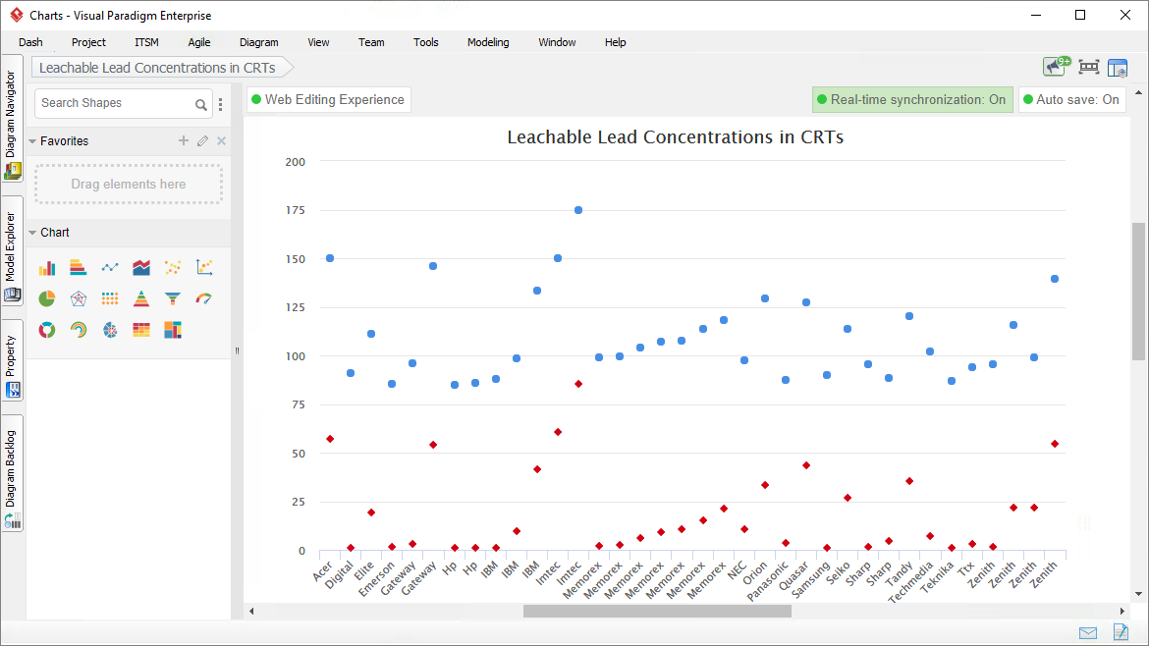The width and height of the screenshot is (1149, 646).
Task: Open the Tools menu
Action: coord(426,42)
